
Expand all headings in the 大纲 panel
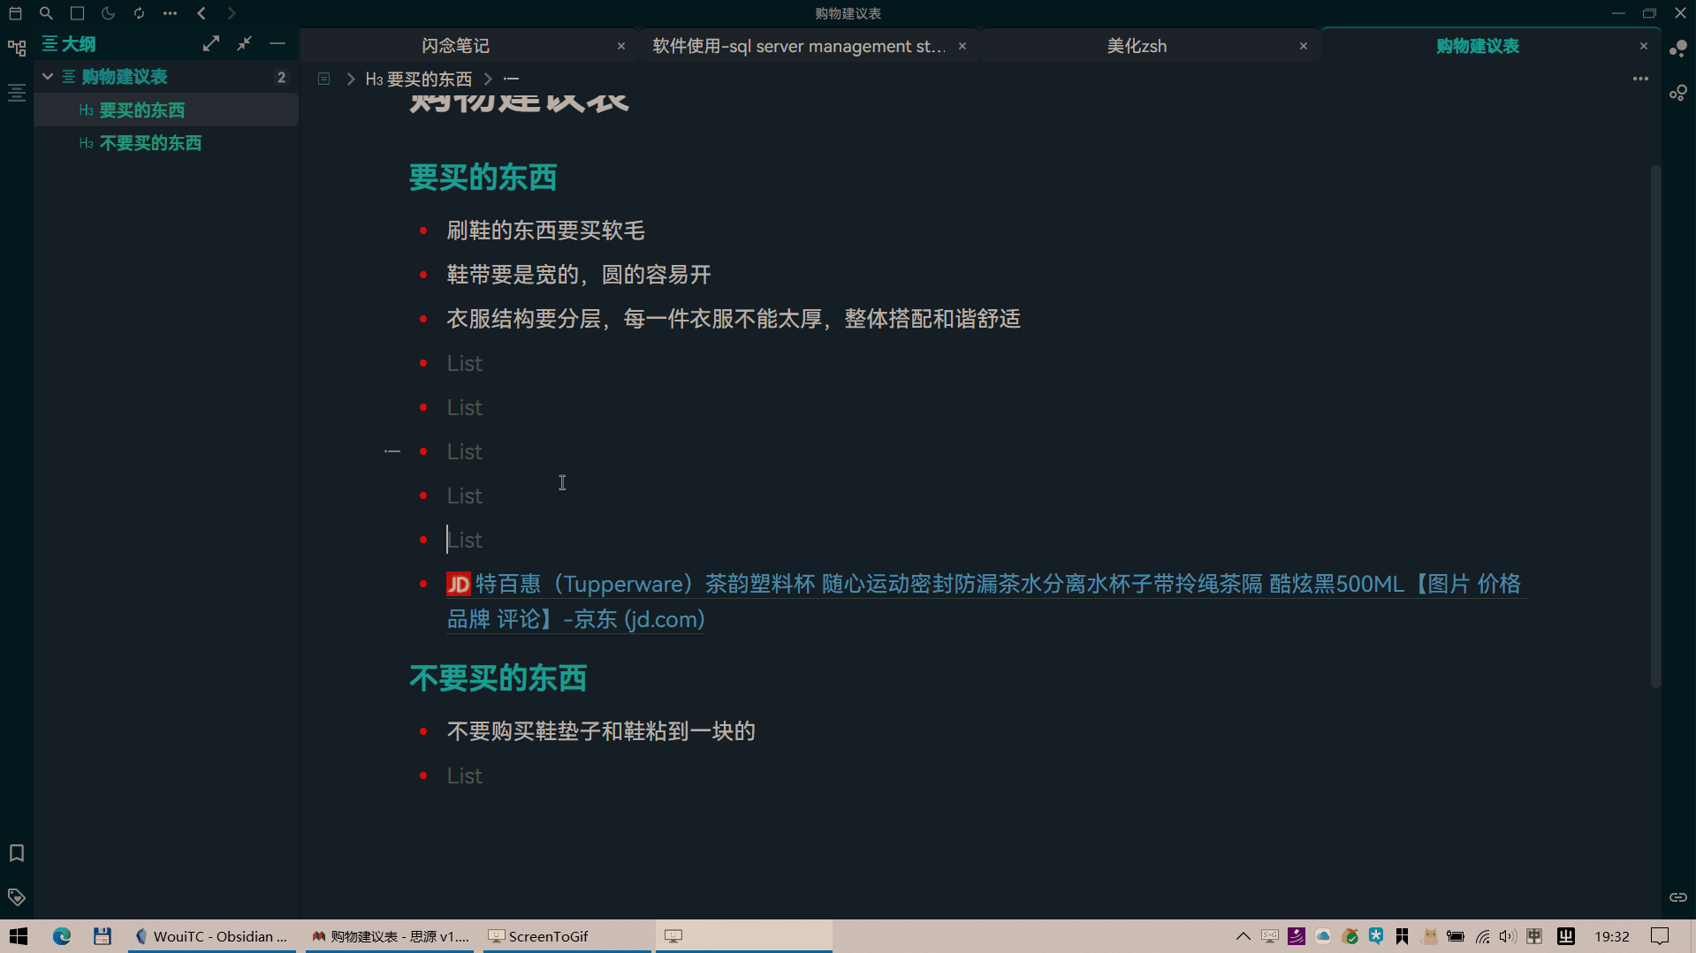pyautogui.click(x=211, y=42)
